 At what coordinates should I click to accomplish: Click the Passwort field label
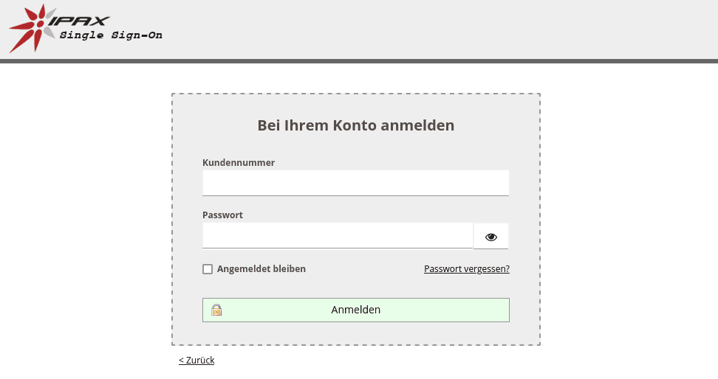pyautogui.click(x=222, y=215)
